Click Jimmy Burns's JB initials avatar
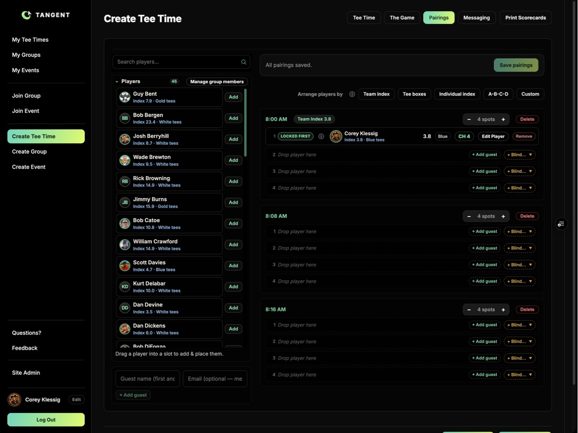 [125, 202]
